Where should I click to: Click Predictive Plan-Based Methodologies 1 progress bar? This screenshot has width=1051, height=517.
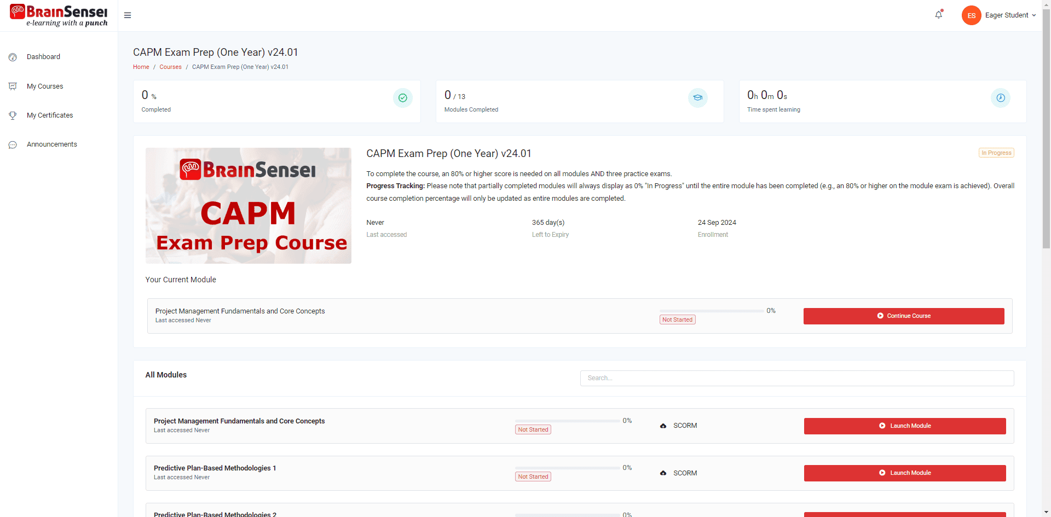click(x=567, y=468)
